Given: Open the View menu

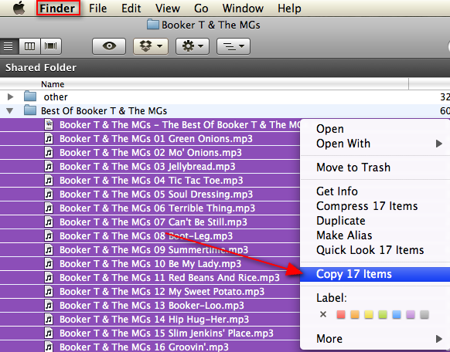Looking at the screenshot, I should click(x=168, y=8).
